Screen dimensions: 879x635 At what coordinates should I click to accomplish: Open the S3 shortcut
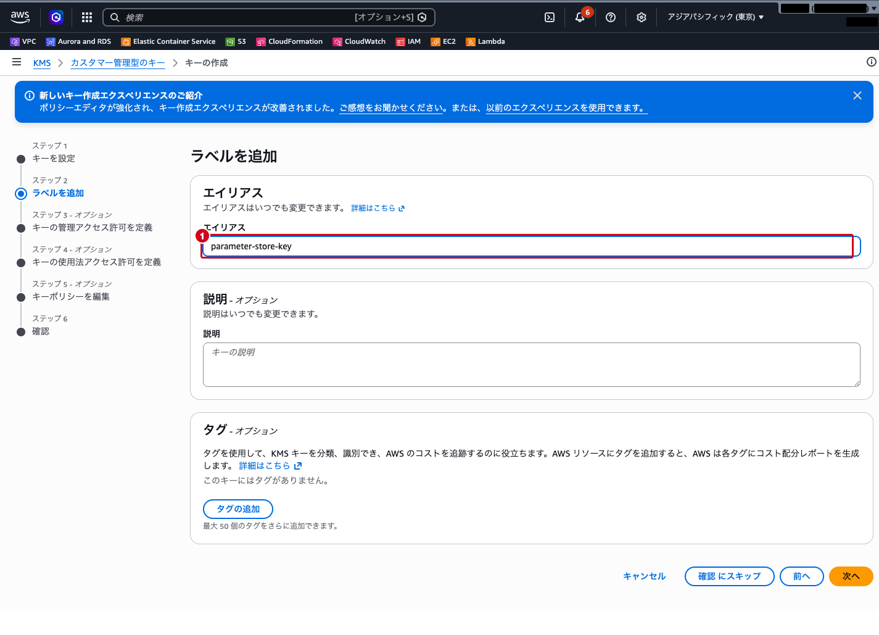236,41
